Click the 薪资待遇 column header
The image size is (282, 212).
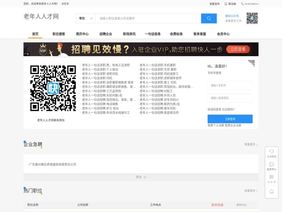[217, 205]
